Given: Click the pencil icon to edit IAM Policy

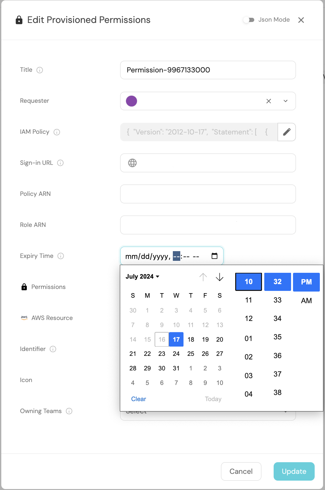Looking at the screenshot, I should pos(287,132).
